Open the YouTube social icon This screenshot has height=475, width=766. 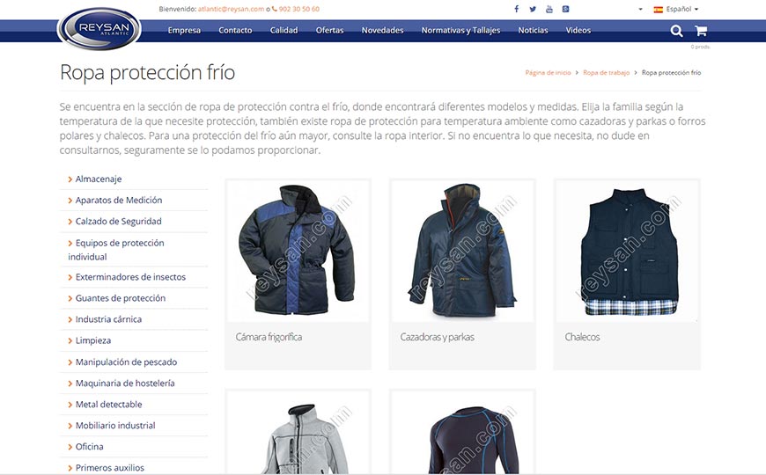[549, 9]
